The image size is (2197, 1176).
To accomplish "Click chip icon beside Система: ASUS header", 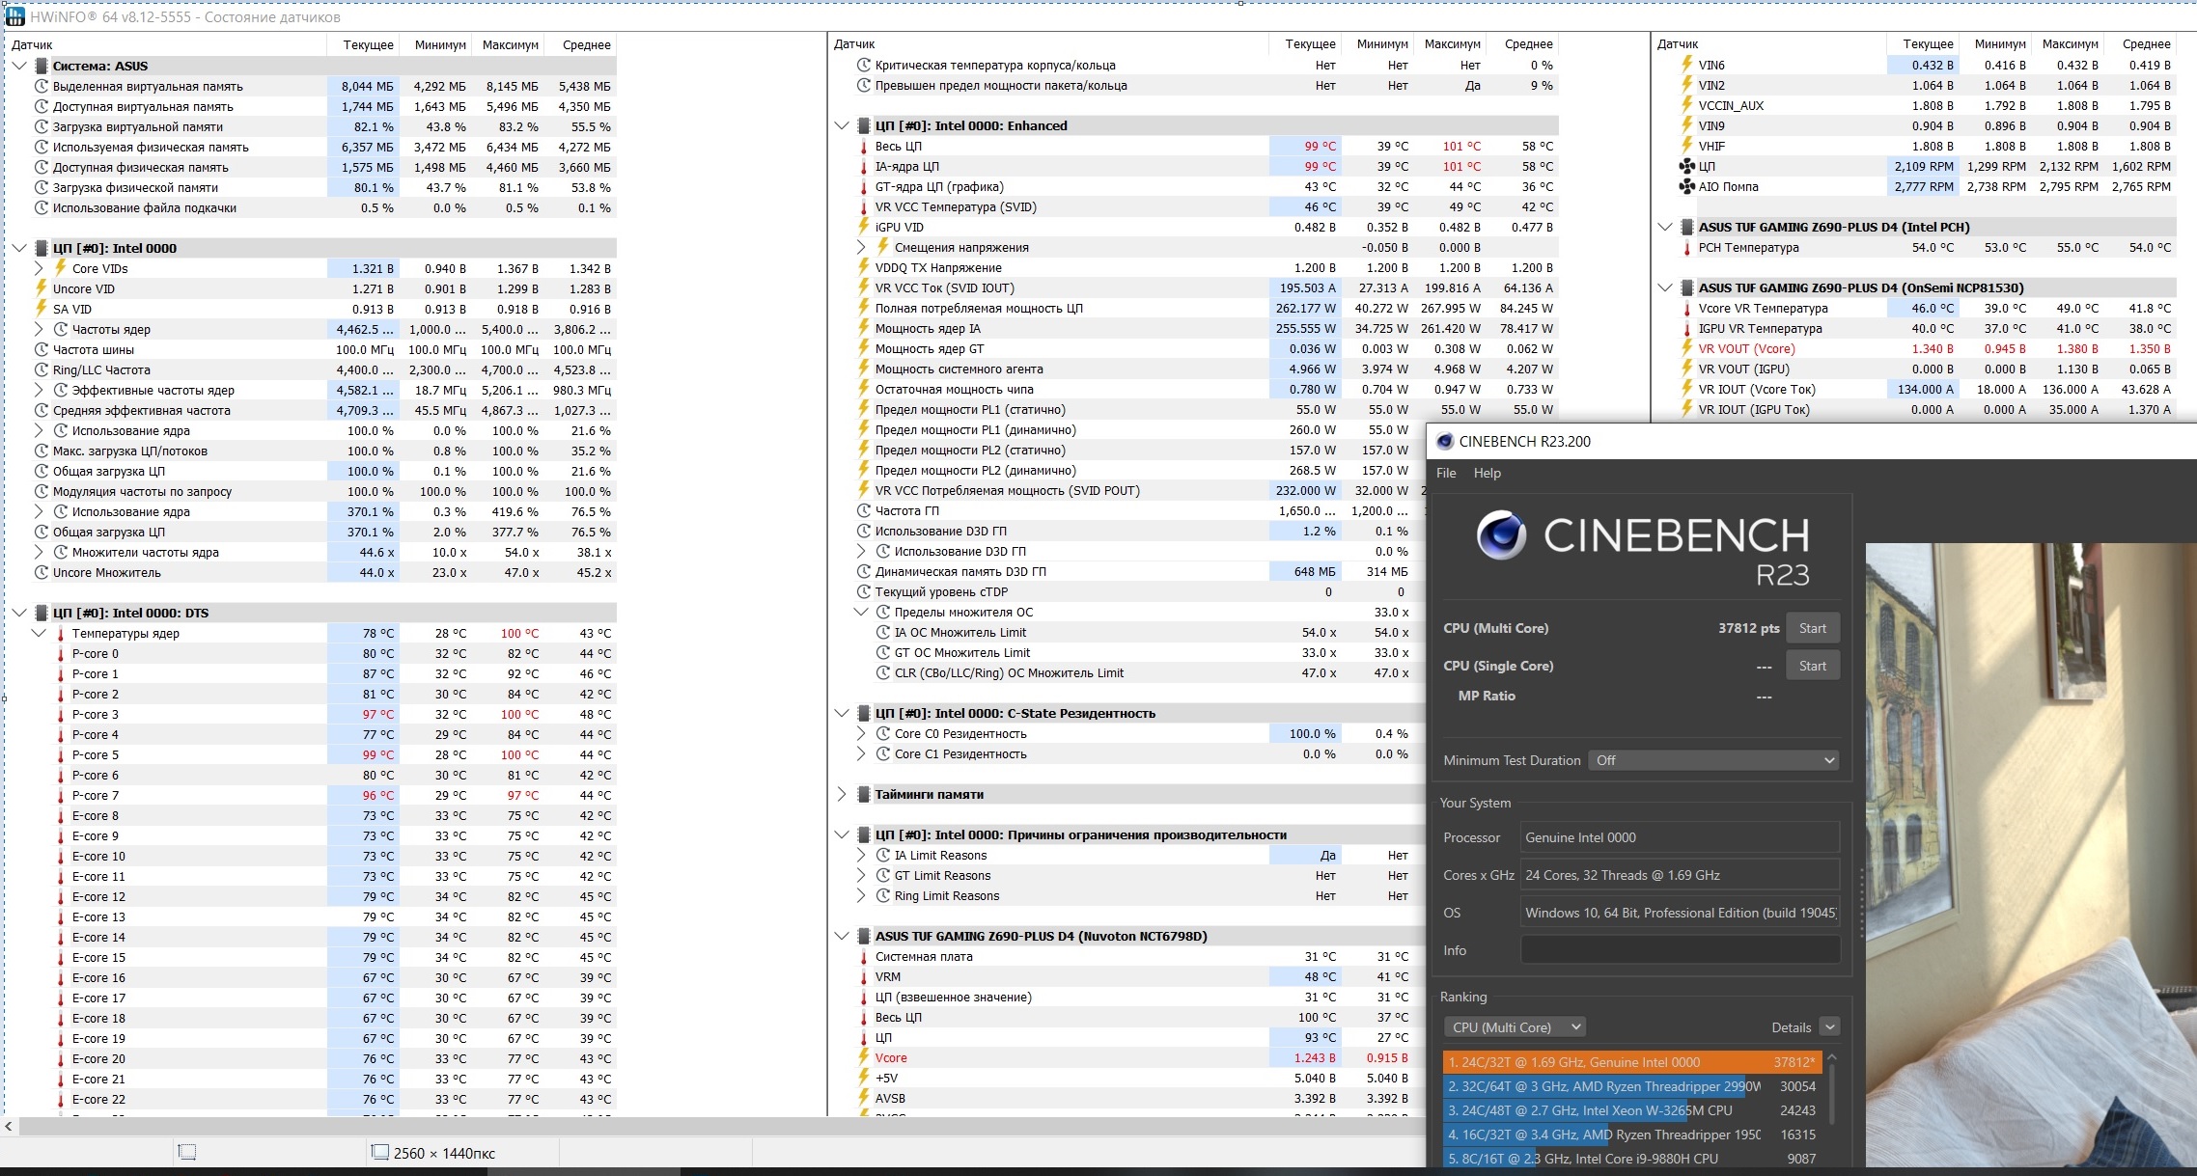I will tap(41, 66).
